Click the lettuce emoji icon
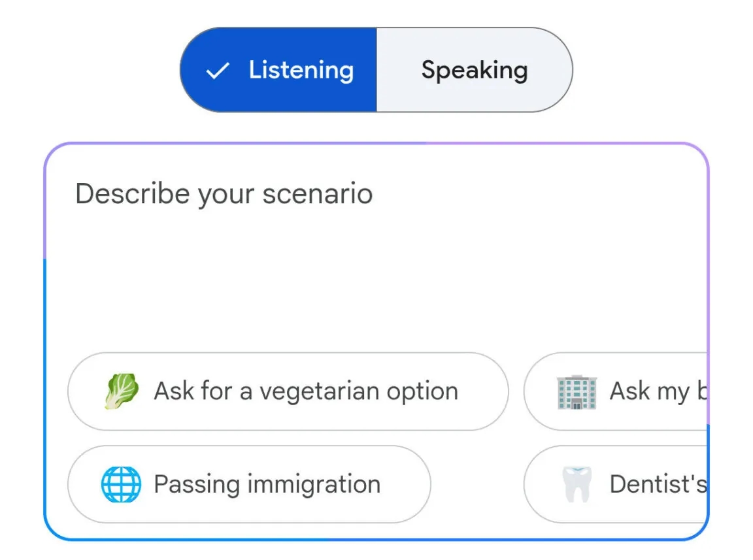The width and height of the screenshot is (753, 560). coord(122,391)
